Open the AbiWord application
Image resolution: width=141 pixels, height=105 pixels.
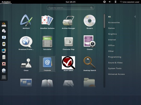click(x=26, y=22)
